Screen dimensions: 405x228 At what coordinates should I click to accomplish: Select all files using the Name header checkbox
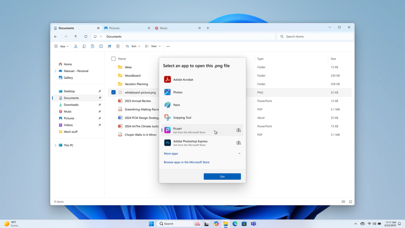click(x=113, y=58)
